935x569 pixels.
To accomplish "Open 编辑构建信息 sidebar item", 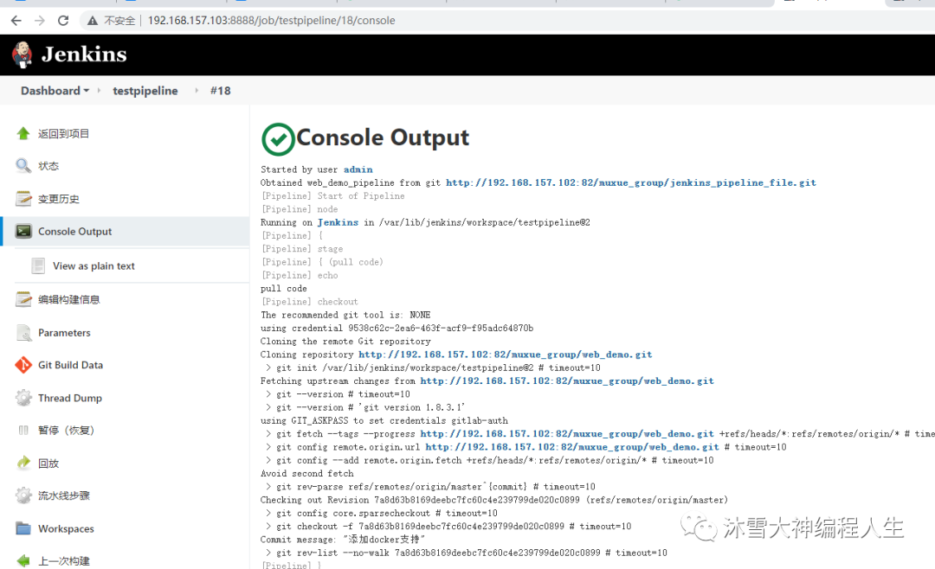I will [x=68, y=299].
